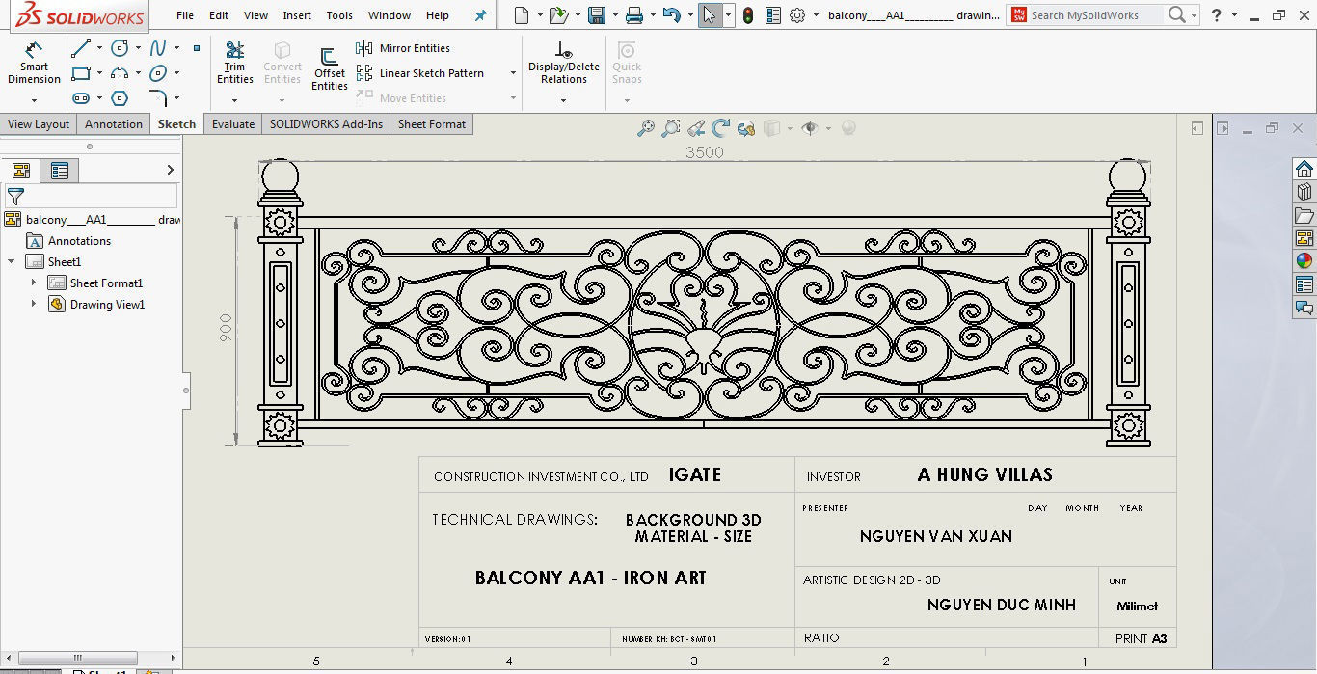
Task: Choose the Ellipse sketch tool
Action: [158, 73]
